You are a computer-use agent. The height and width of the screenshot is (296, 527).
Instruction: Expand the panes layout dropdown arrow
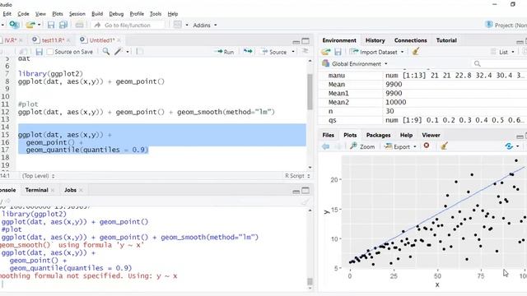click(187, 25)
